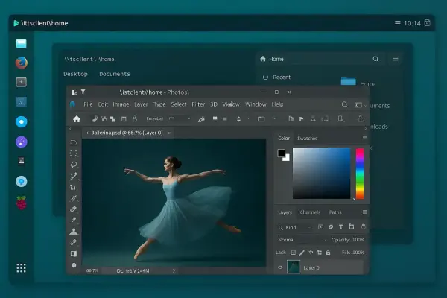This screenshot has height=298, width=447.
Task: Collapse right panels double-arrow
Action: (x=366, y=129)
